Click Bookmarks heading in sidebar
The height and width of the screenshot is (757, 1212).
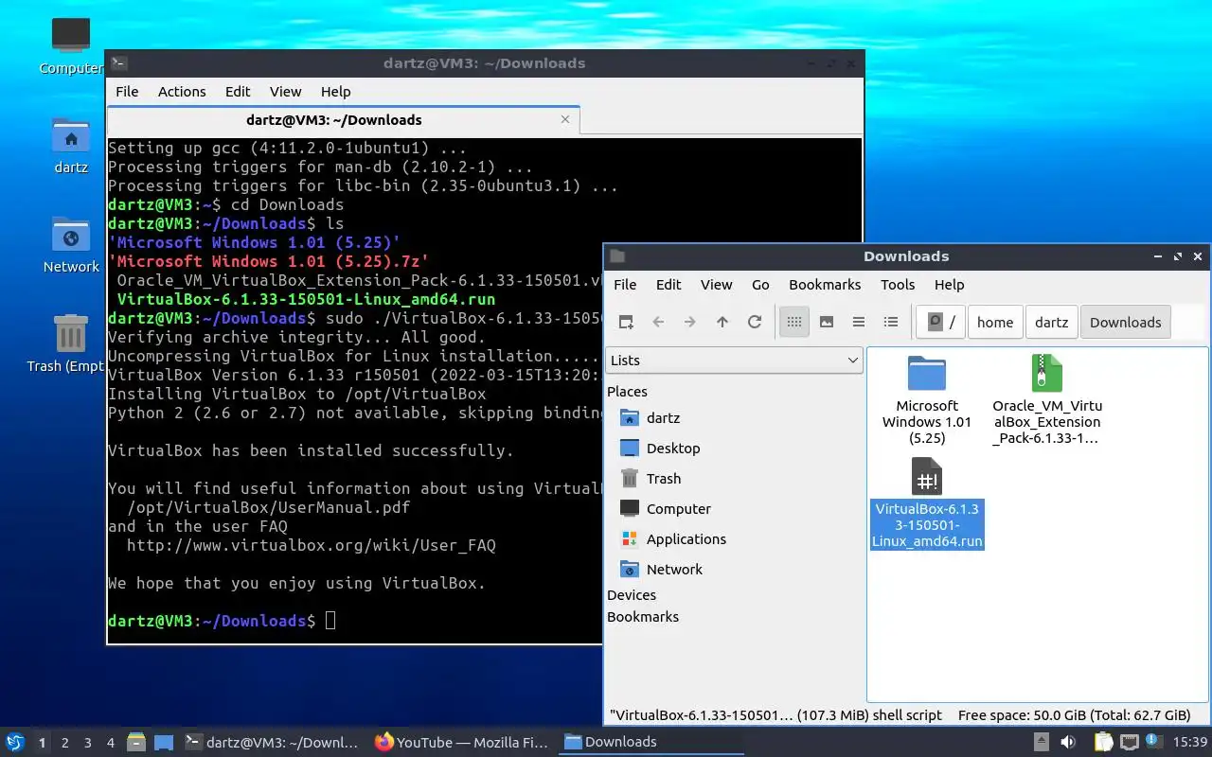click(643, 617)
